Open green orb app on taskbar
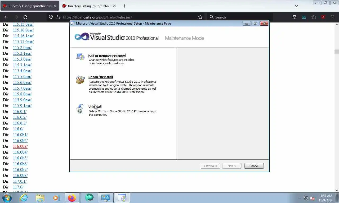Viewport: 339px width, 203px height. (x=89, y=198)
